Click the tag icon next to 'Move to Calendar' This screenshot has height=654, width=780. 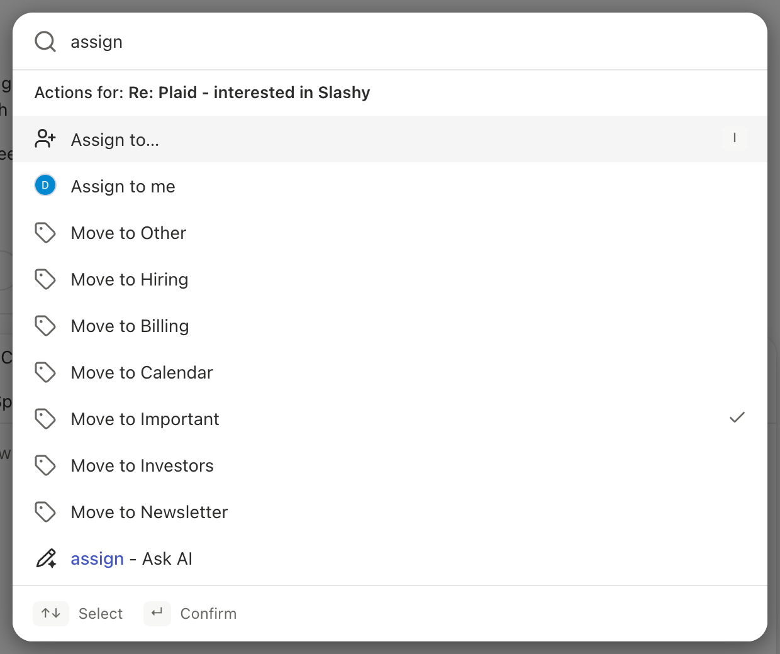tap(45, 372)
